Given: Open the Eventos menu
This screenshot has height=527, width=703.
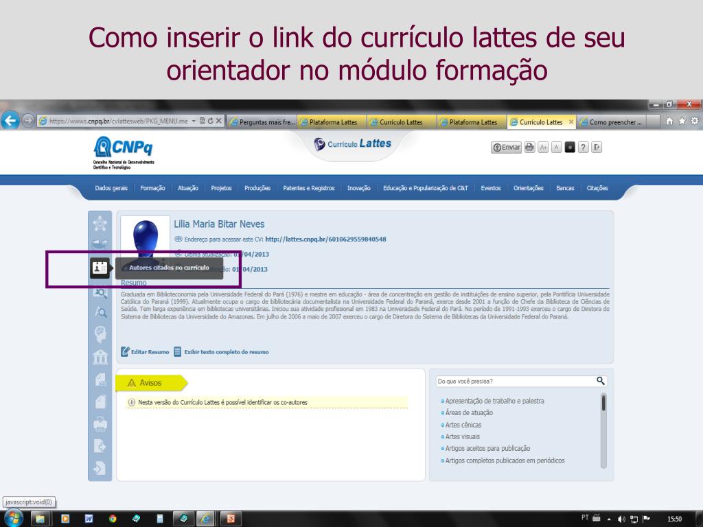Looking at the screenshot, I should (x=490, y=188).
